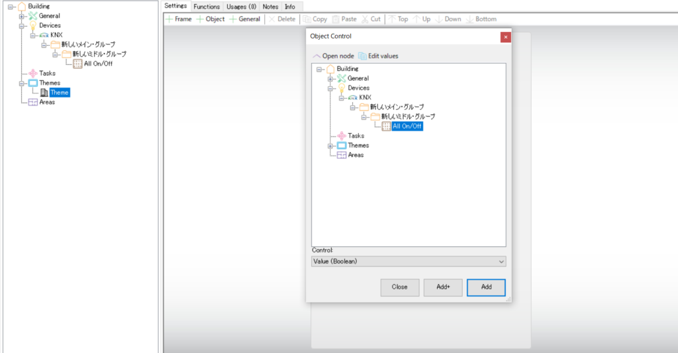The height and width of the screenshot is (353, 678).
Task: Click the Frame toolbar button
Action: coord(179,19)
